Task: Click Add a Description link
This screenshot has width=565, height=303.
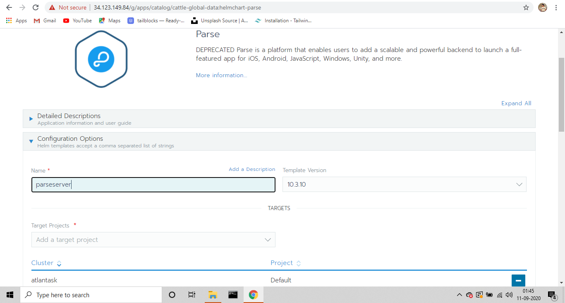Action: tap(252, 169)
